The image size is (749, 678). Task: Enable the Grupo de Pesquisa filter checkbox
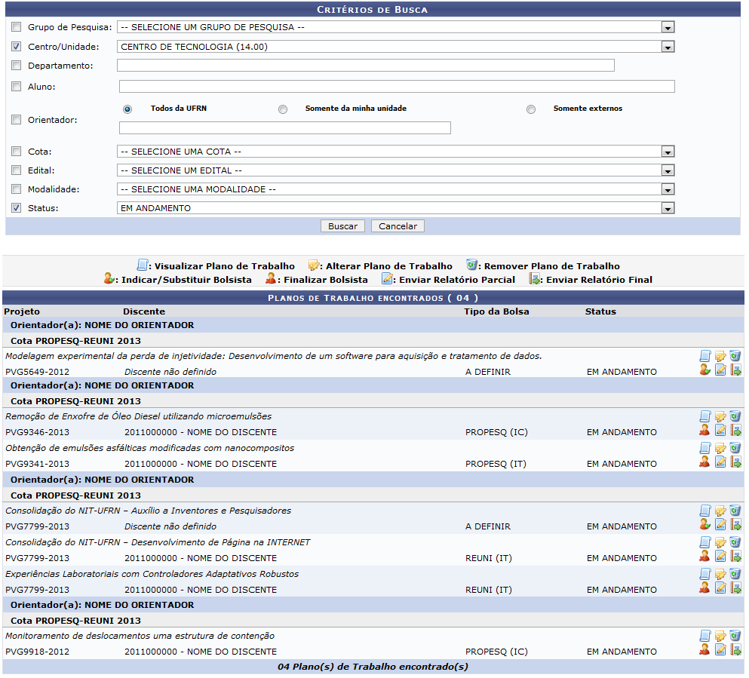point(17,27)
